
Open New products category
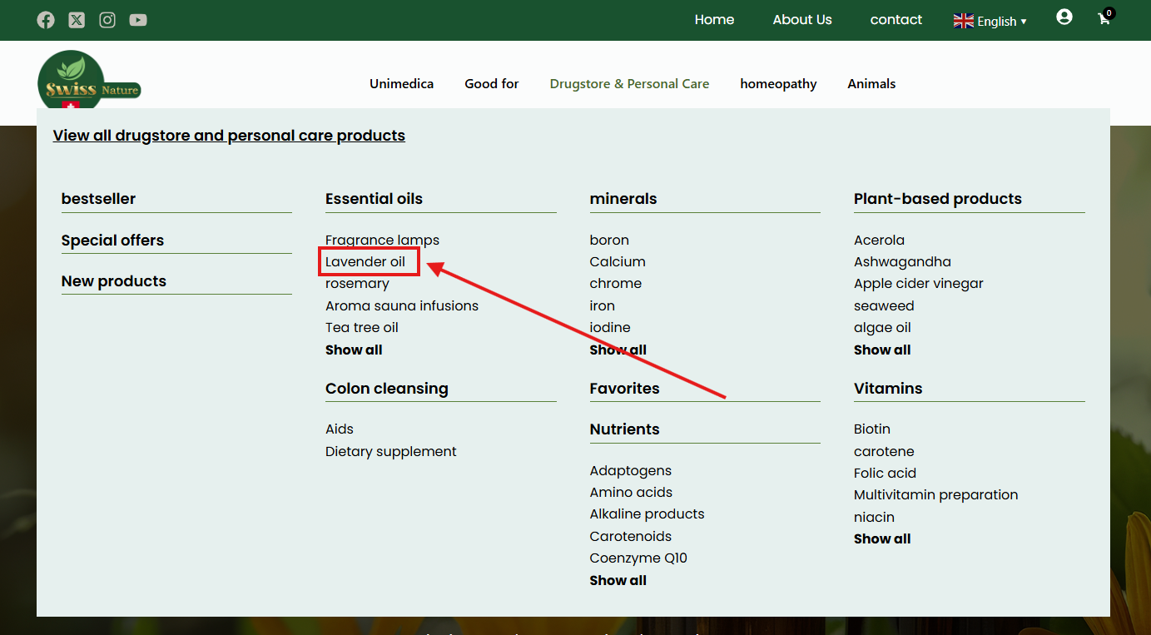click(x=114, y=281)
